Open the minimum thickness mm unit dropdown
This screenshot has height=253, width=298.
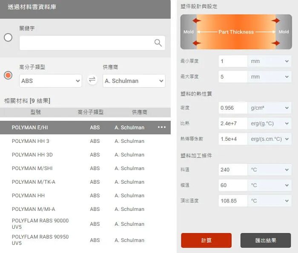point(269,61)
